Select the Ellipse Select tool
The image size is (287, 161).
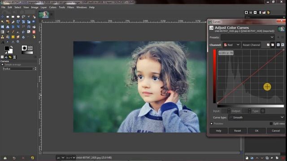tap(18, 17)
